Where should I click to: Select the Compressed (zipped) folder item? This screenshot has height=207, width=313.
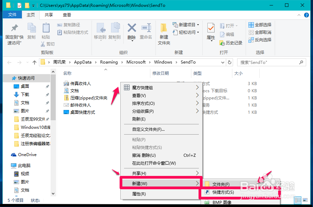pos(85,98)
